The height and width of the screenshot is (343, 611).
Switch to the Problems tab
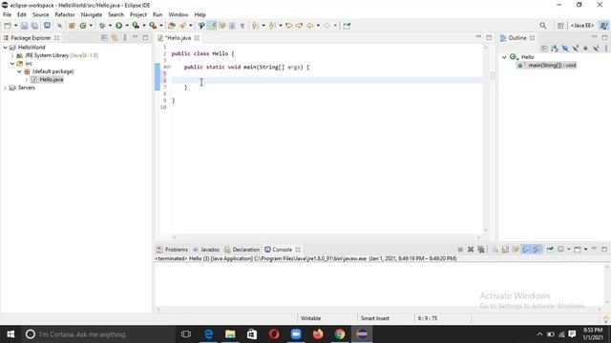pos(172,250)
